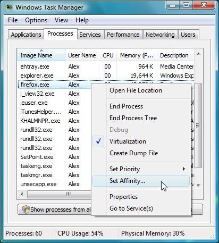Close the Windows Task Manager window
The height and width of the screenshot is (243, 219).
tap(204, 5)
